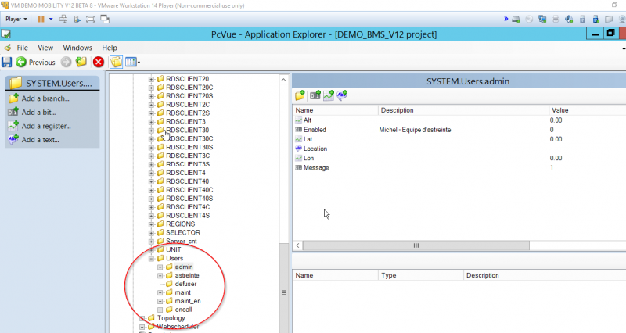The image size is (626, 333).
Task: Open the VMware Player menu
Action: [16, 19]
